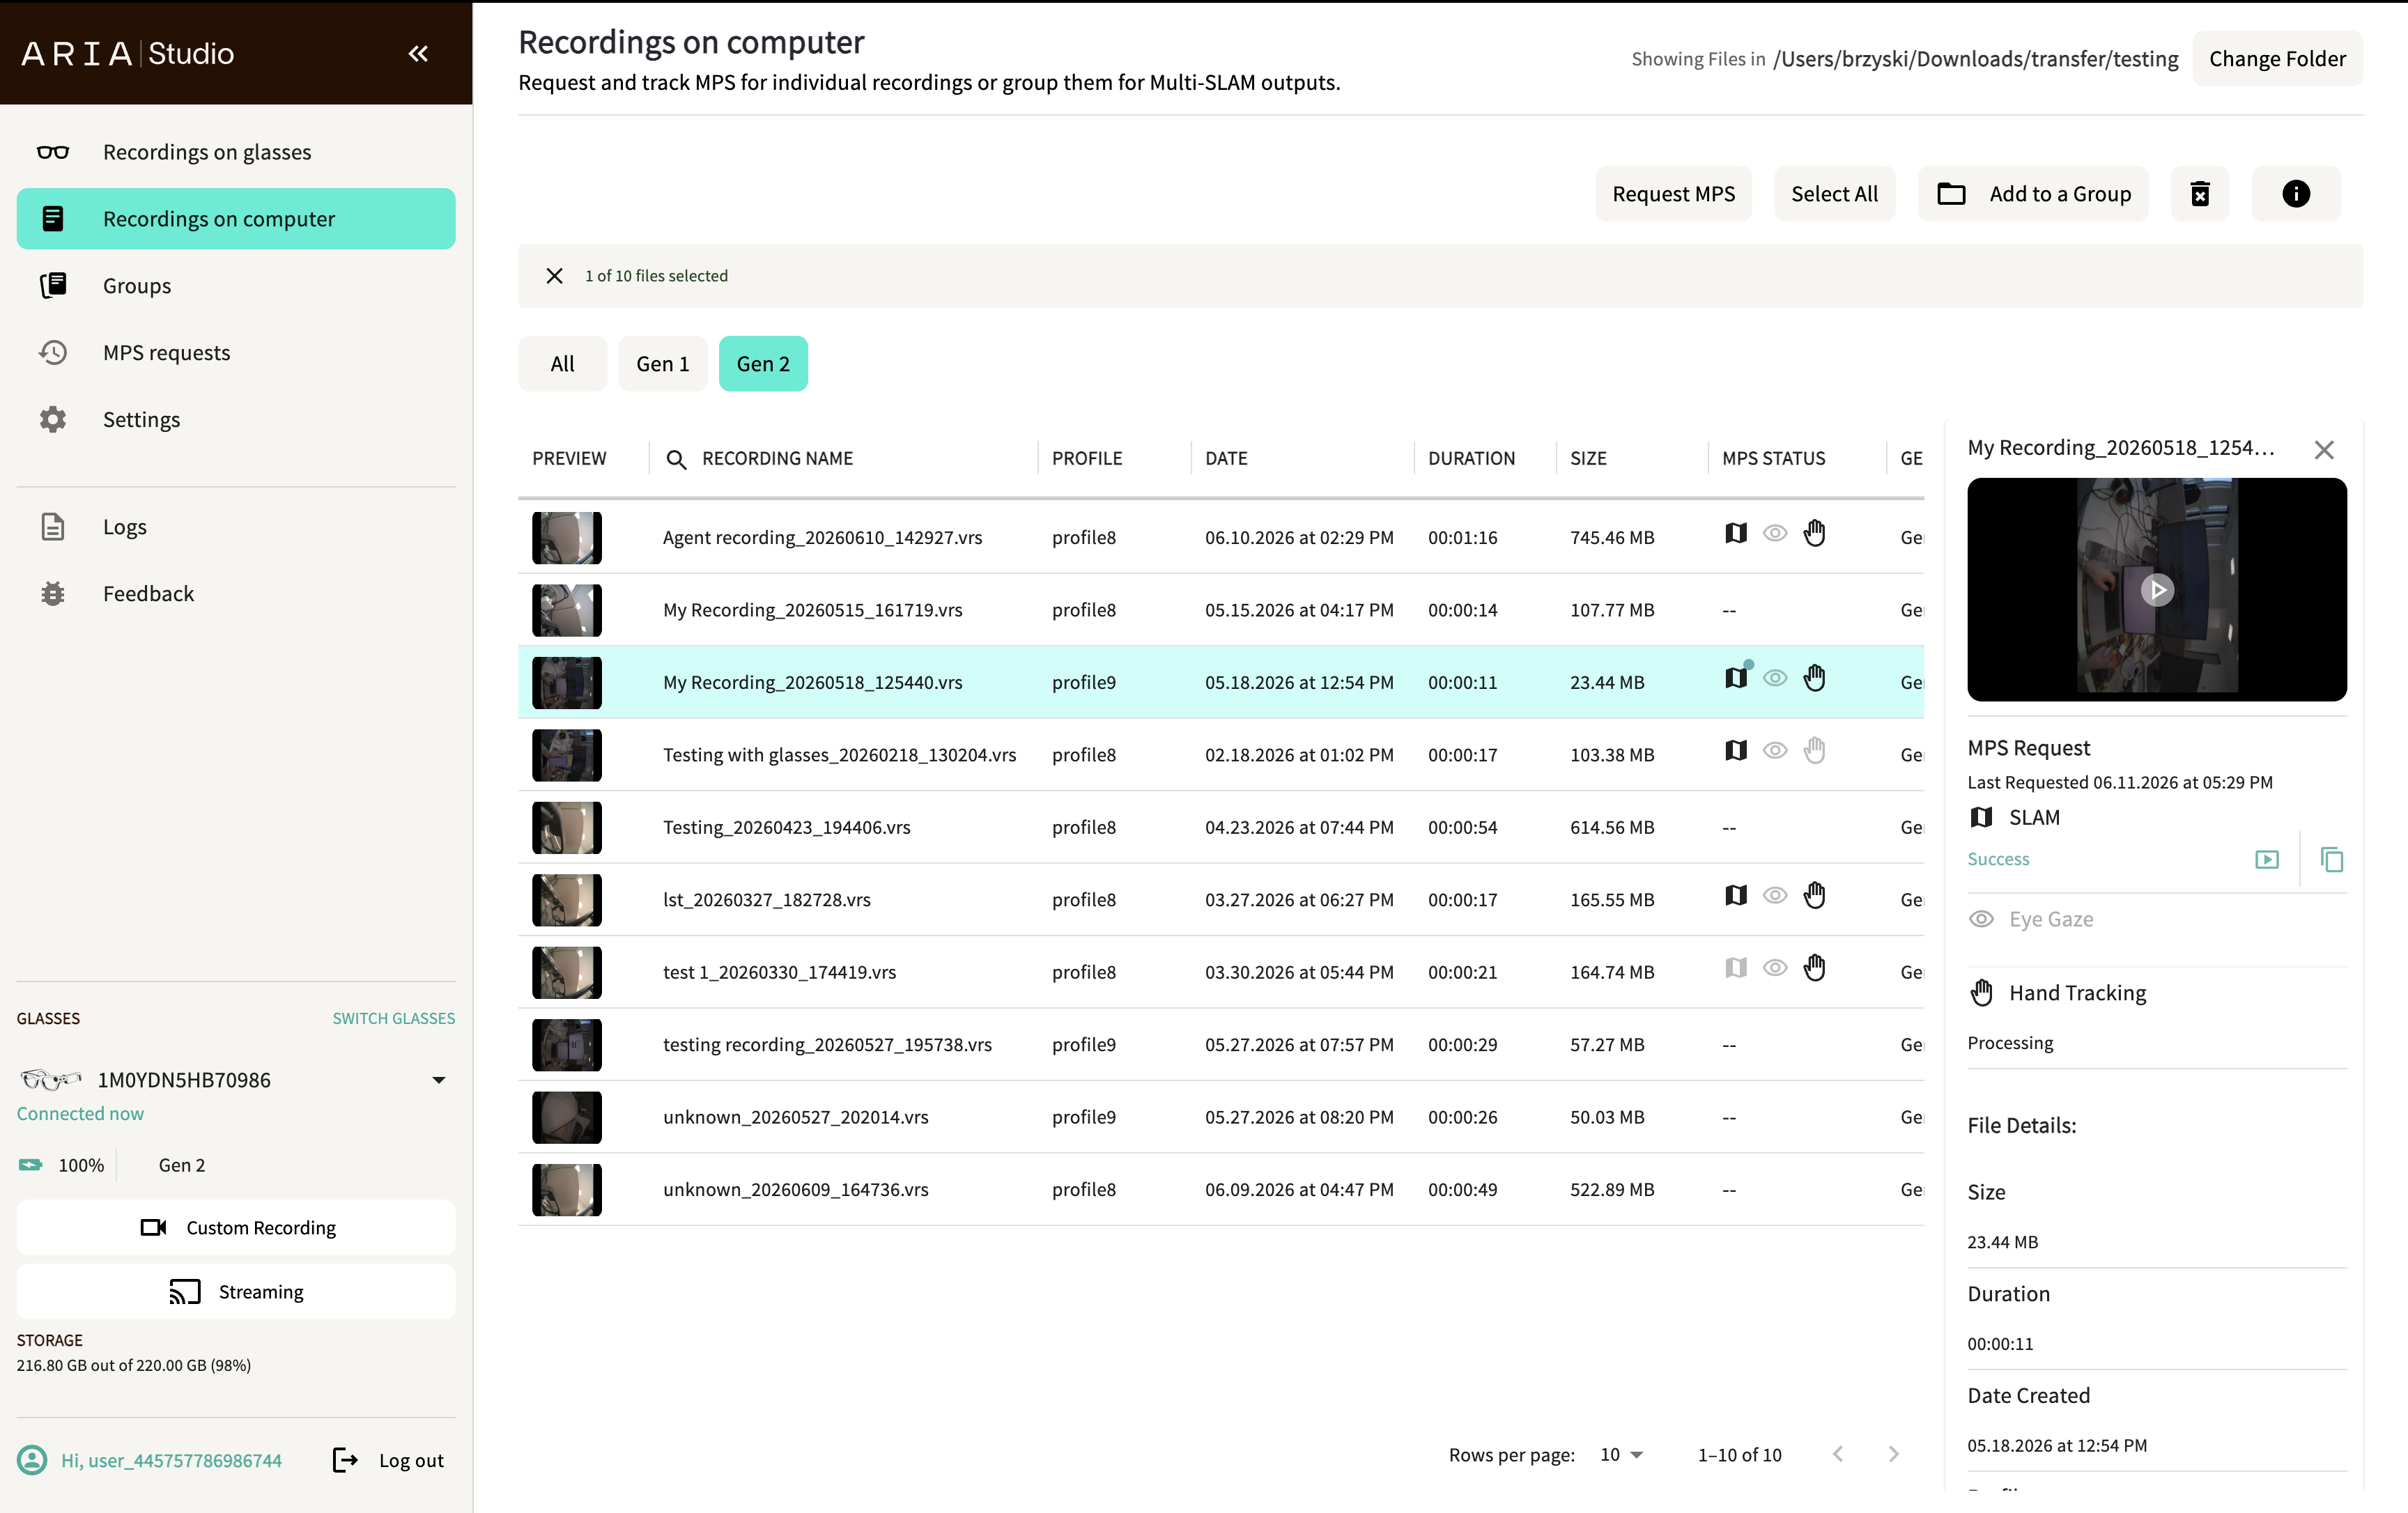Select Testing_20260423_194406.vrs row name
The image size is (2408, 1513).
(787, 828)
